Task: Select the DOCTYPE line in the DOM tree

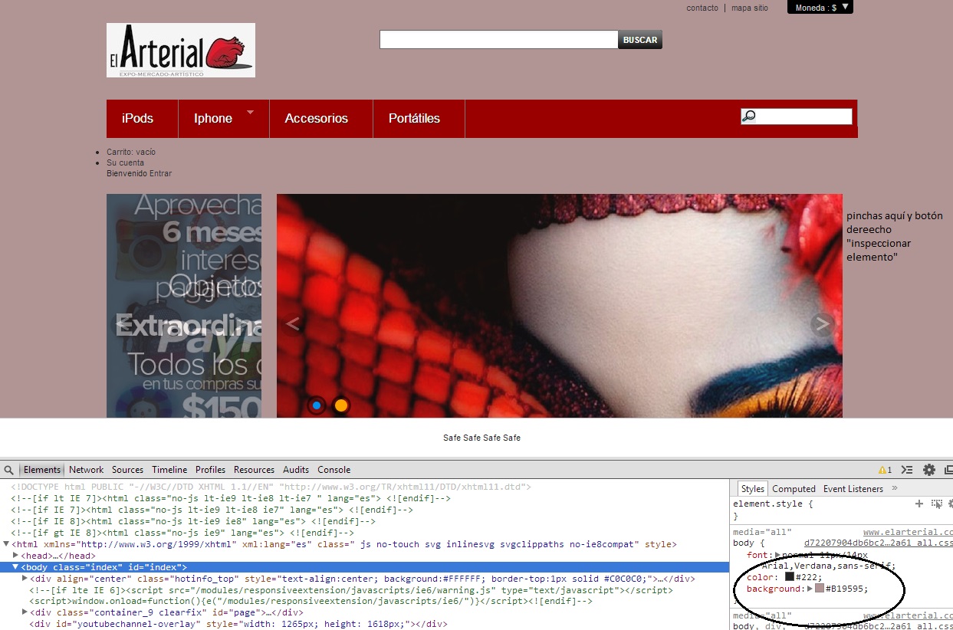Action: coord(271,487)
